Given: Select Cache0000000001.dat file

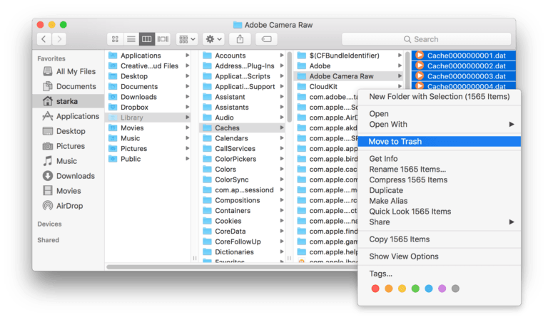Looking at the screenshot, I should point(463,56).
